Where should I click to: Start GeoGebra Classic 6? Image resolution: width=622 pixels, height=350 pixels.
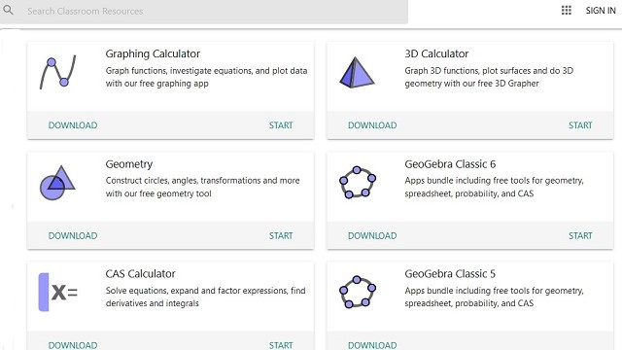tap(580, 235)
